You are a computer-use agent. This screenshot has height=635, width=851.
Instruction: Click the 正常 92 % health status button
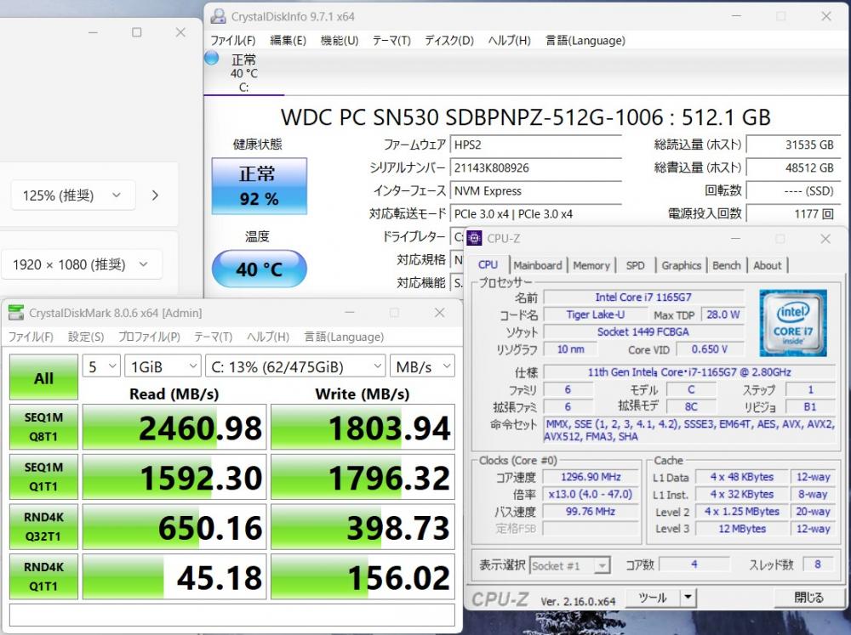tap(259, 186)
